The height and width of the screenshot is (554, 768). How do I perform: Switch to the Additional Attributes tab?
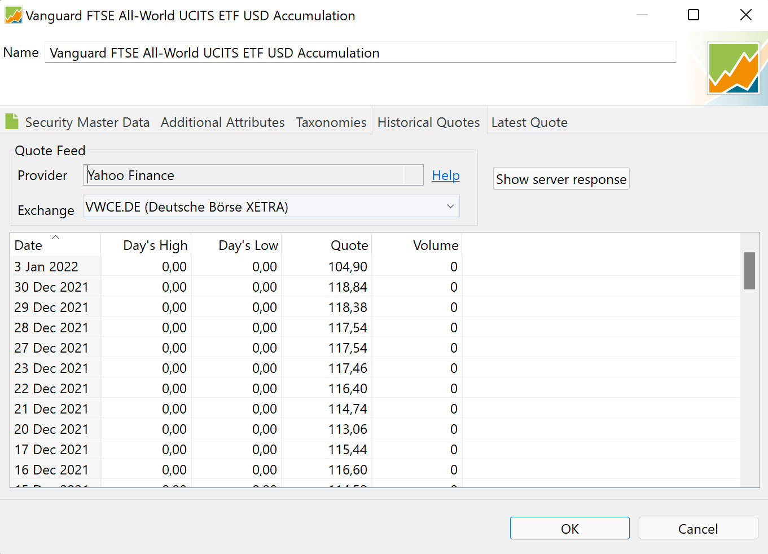coord(222,122)
